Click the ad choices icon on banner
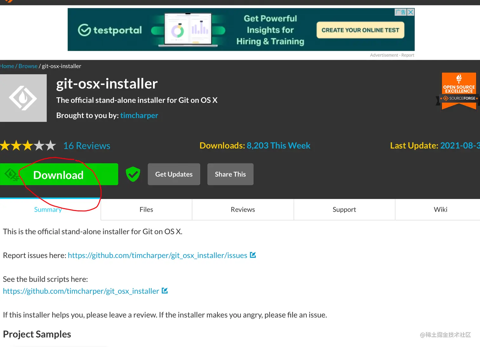 pos(401,12)
